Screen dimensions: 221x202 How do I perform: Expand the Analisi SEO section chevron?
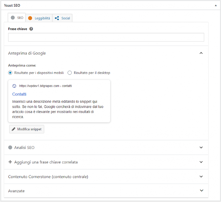tap(201, 147)
